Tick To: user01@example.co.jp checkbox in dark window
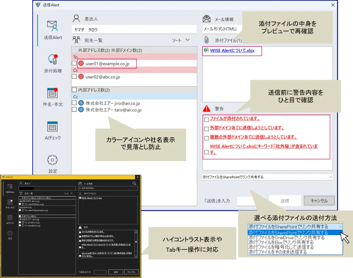Image resolution: width=353 pixels, height=278 pixels. 20,210
